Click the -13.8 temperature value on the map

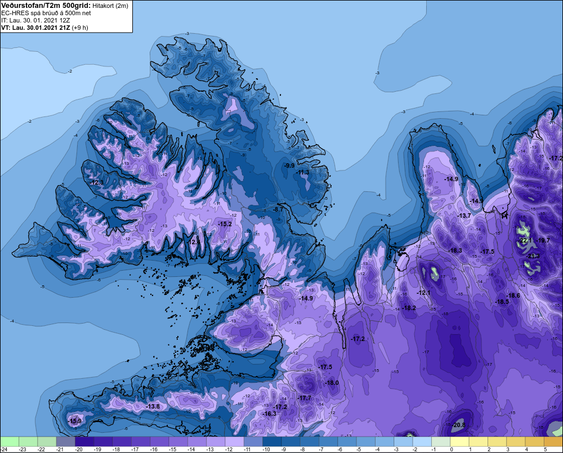tap(153, 406)
